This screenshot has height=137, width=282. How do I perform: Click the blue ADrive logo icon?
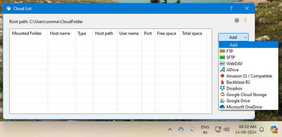(222, 70)
